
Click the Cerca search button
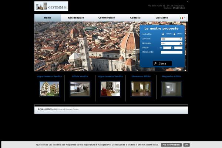pyautogui.click(x=162, y=63)
